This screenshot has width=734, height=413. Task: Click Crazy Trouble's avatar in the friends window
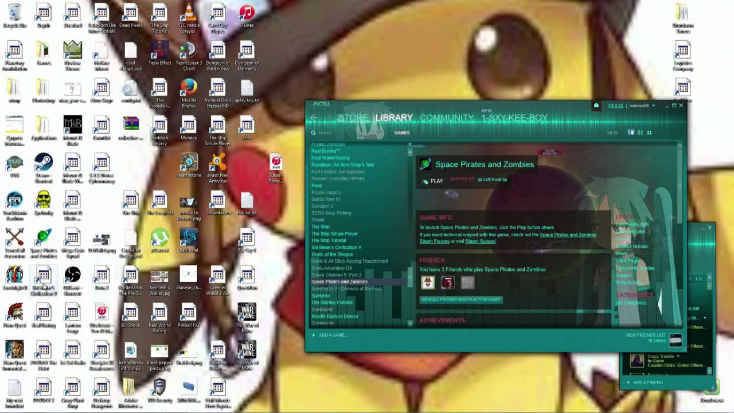point(637,360)
